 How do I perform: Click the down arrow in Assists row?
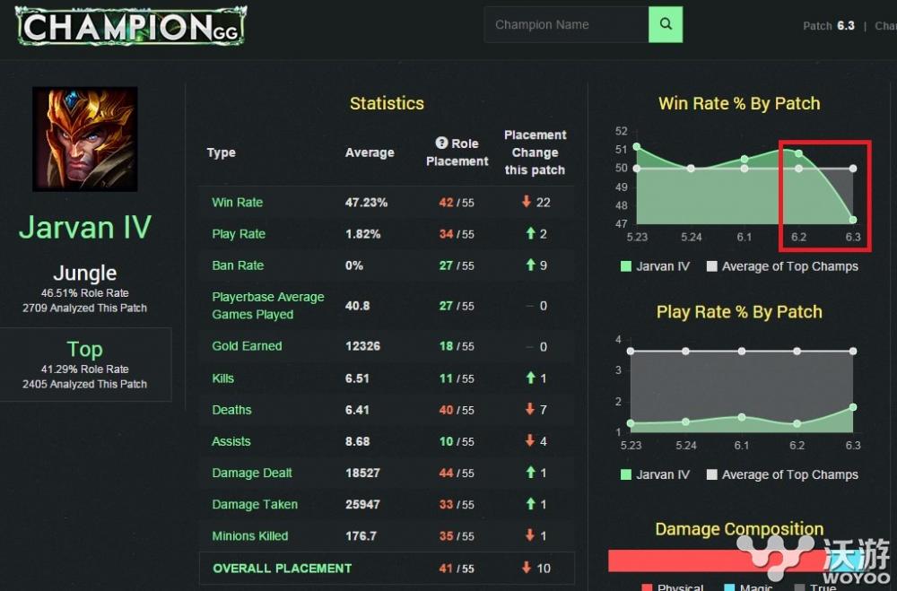click(530, 440)
